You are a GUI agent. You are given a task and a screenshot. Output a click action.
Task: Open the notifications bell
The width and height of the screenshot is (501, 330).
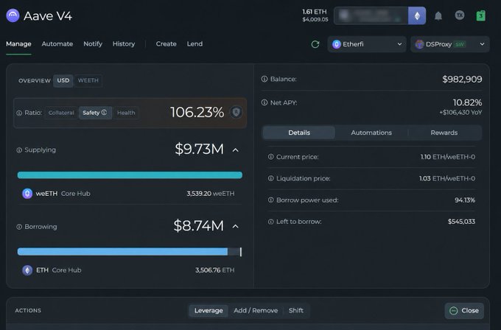[x=438, y=15]
